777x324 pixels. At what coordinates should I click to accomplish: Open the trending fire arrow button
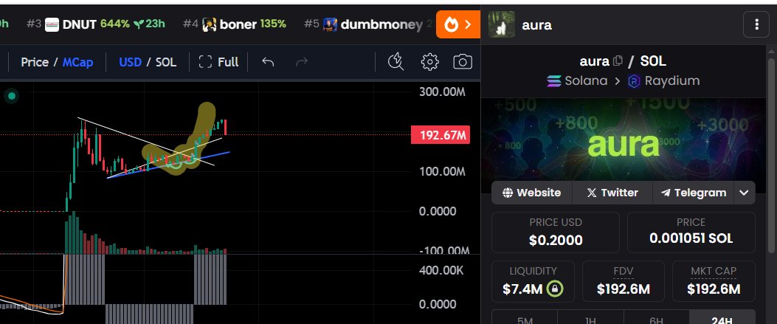coord(458,25)
